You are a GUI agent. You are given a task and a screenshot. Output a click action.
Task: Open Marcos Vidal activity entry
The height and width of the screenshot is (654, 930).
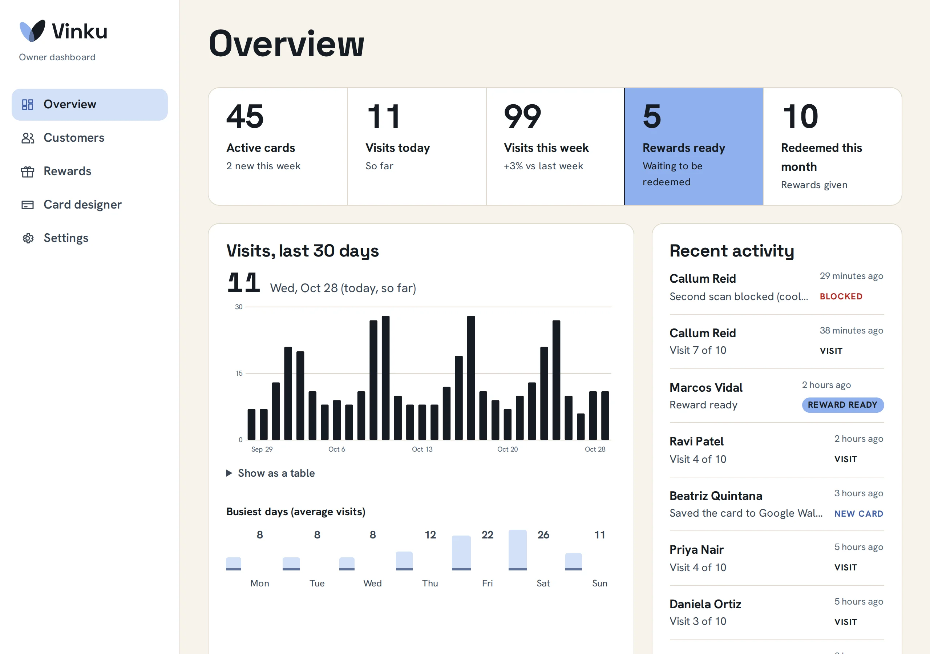coord(776,396)
